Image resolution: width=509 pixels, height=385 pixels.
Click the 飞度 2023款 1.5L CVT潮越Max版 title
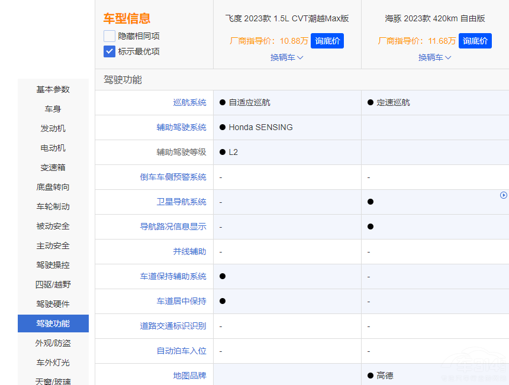287,18
